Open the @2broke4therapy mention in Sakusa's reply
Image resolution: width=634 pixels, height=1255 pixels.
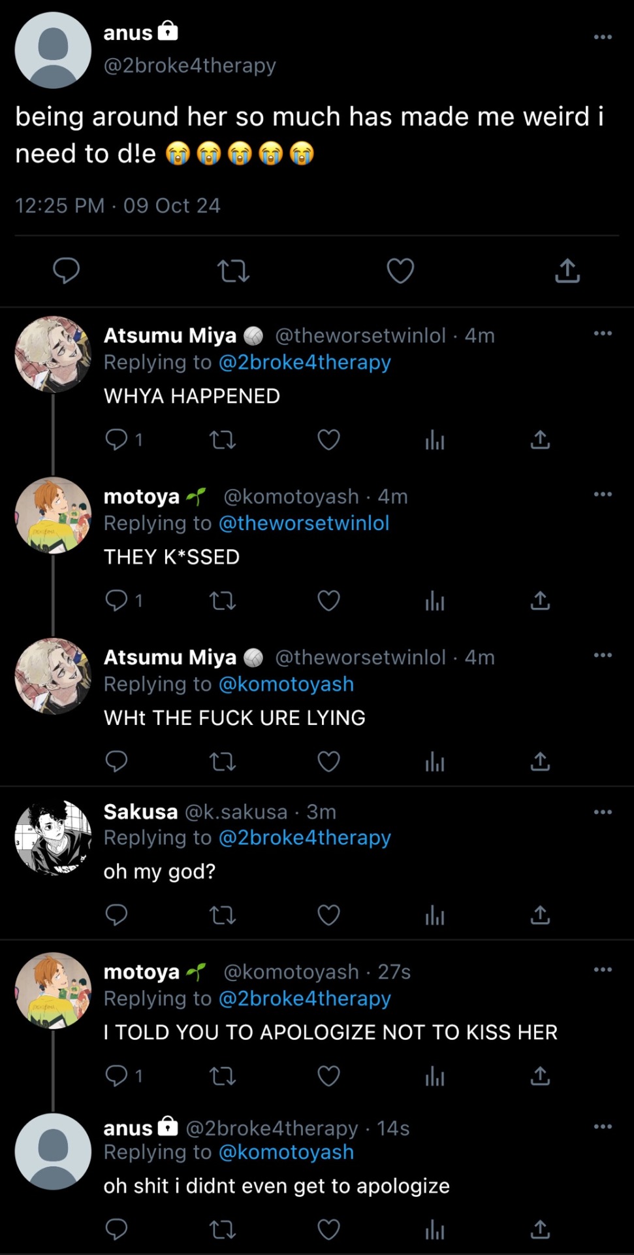(304, 837)
